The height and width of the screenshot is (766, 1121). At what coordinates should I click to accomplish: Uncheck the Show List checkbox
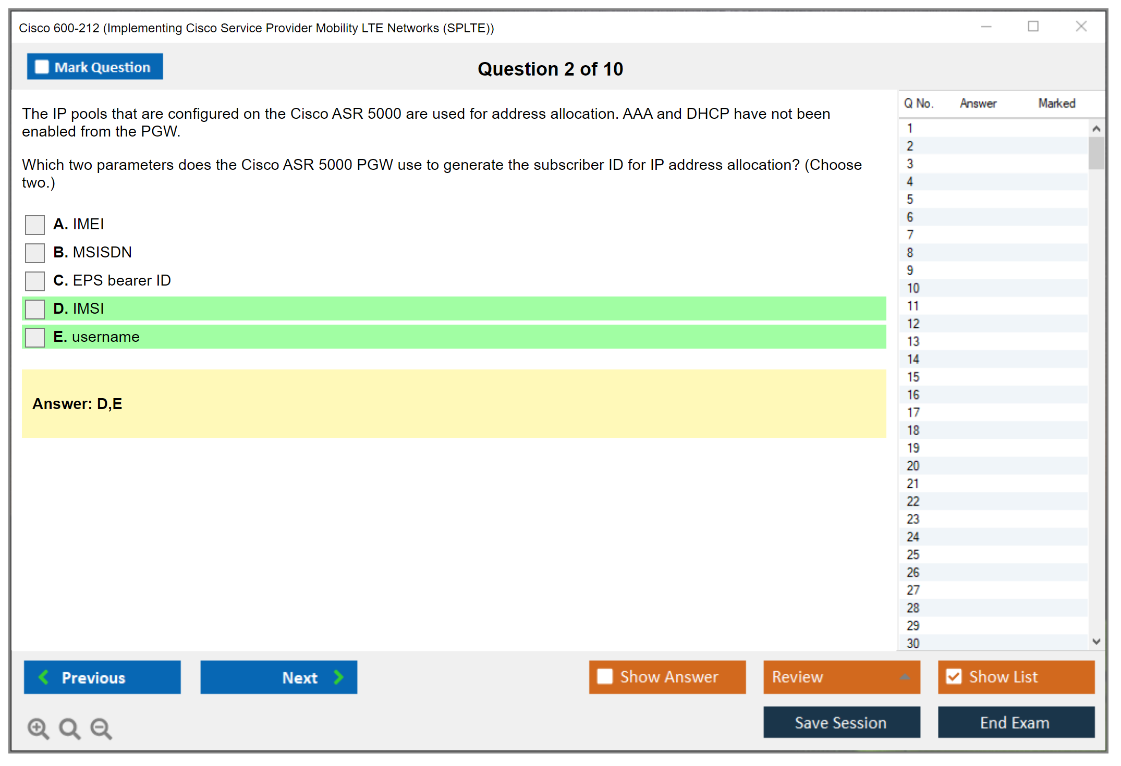click(x=954, y=676)
